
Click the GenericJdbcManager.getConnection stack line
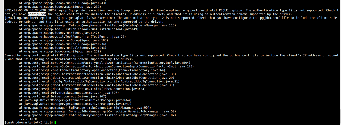(97, 111)
